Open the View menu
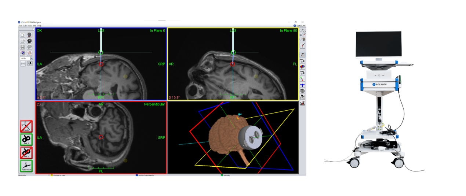The height and width of the screenshot is (196, 466). coord(30,26)
